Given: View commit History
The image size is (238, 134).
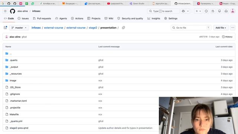Looking at the screenshot, I should (227, 37).
